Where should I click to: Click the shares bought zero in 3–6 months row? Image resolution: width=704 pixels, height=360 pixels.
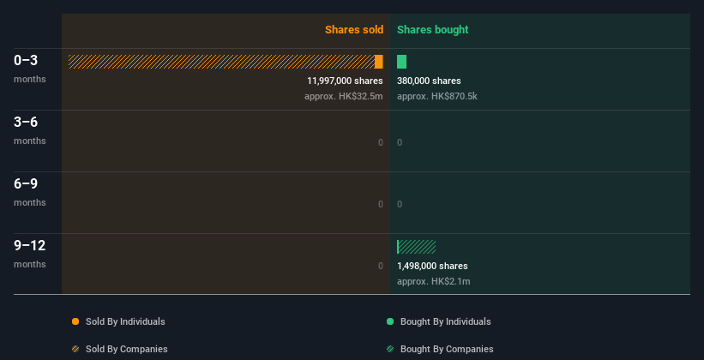point(400,143)
